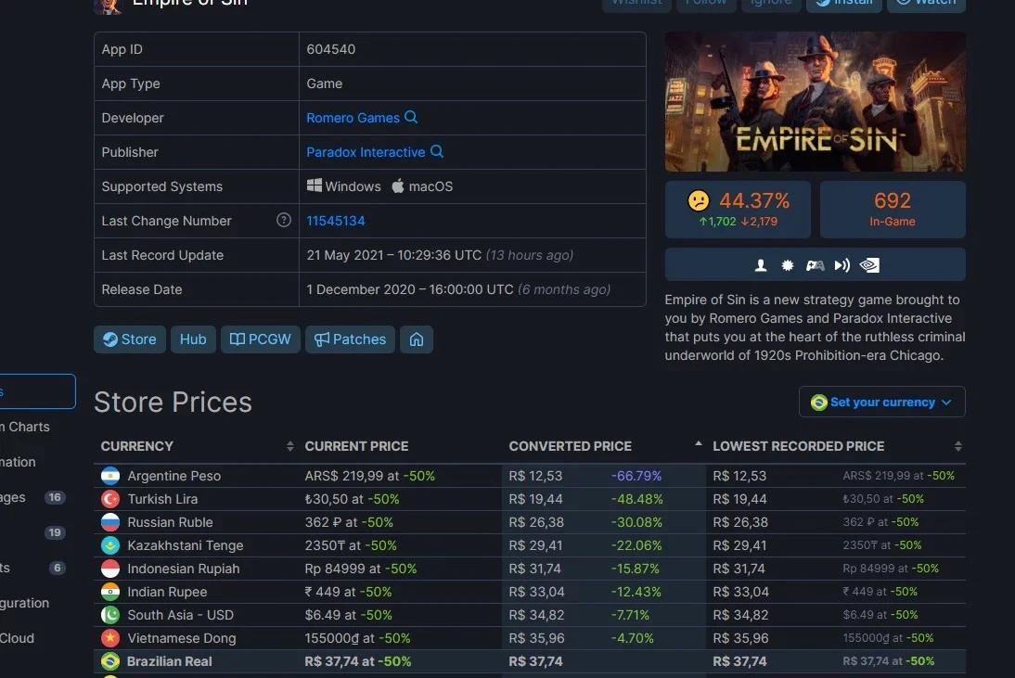This screenshot has width=1015, height=678.
Task: Click the Empire of Sin cover image
Action: coord(815,102)
